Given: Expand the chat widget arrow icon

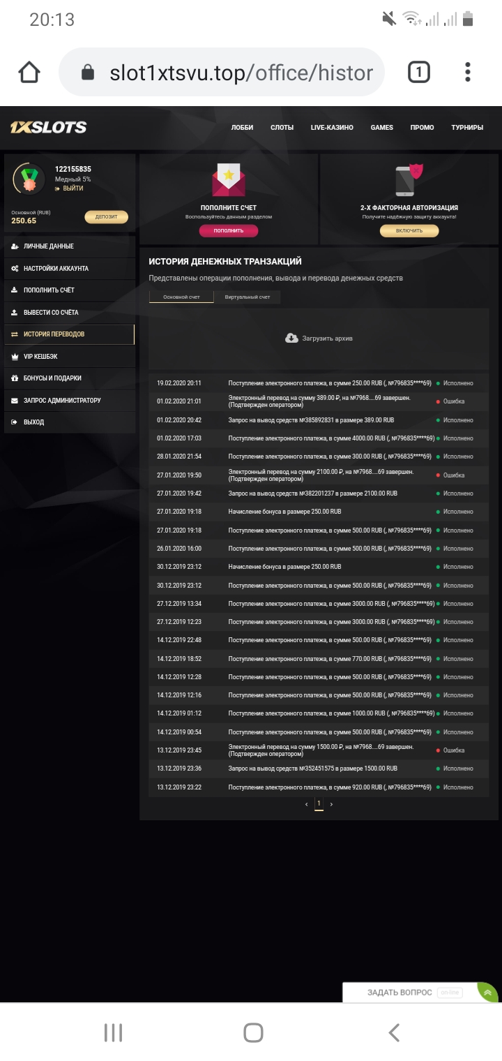Looking at the screenshot, I should coord(487,992).
